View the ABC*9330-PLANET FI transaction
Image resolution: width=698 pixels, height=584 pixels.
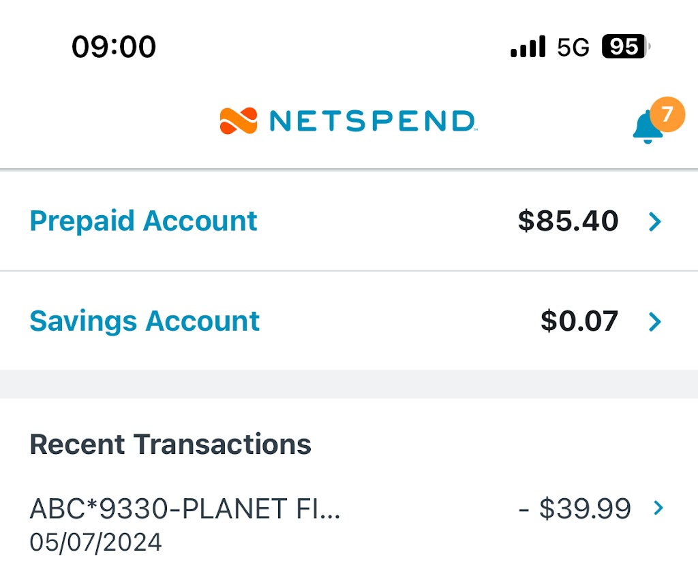tap(184, 508)
